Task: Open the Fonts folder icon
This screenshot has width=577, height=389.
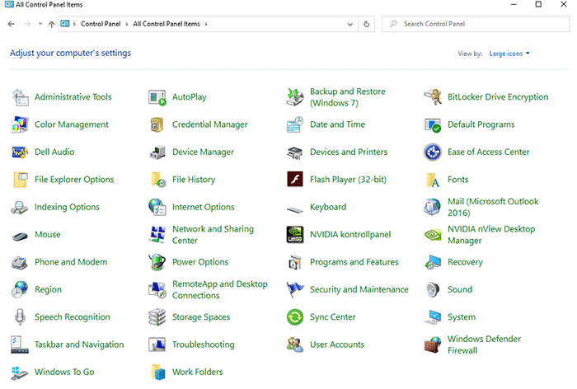Action: (433, 180)
